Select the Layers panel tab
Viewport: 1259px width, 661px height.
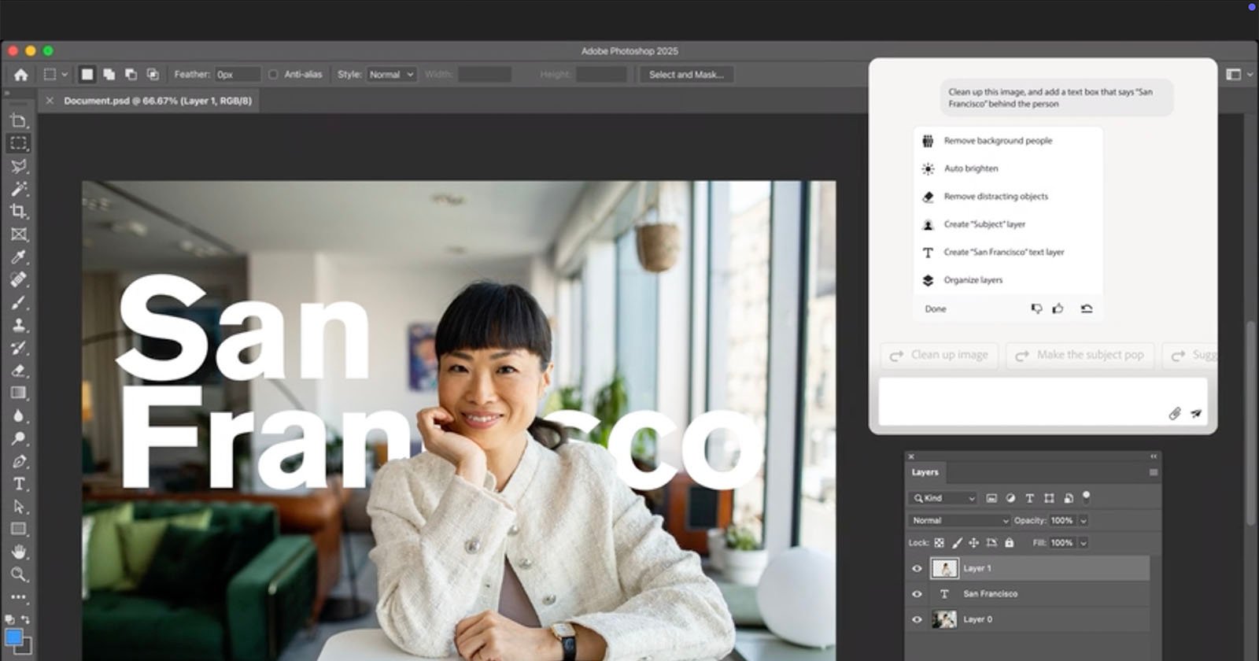click(x=925, y=472)
